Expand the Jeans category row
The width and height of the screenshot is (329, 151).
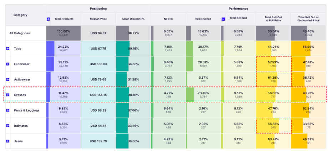click(x=7, y=141)
